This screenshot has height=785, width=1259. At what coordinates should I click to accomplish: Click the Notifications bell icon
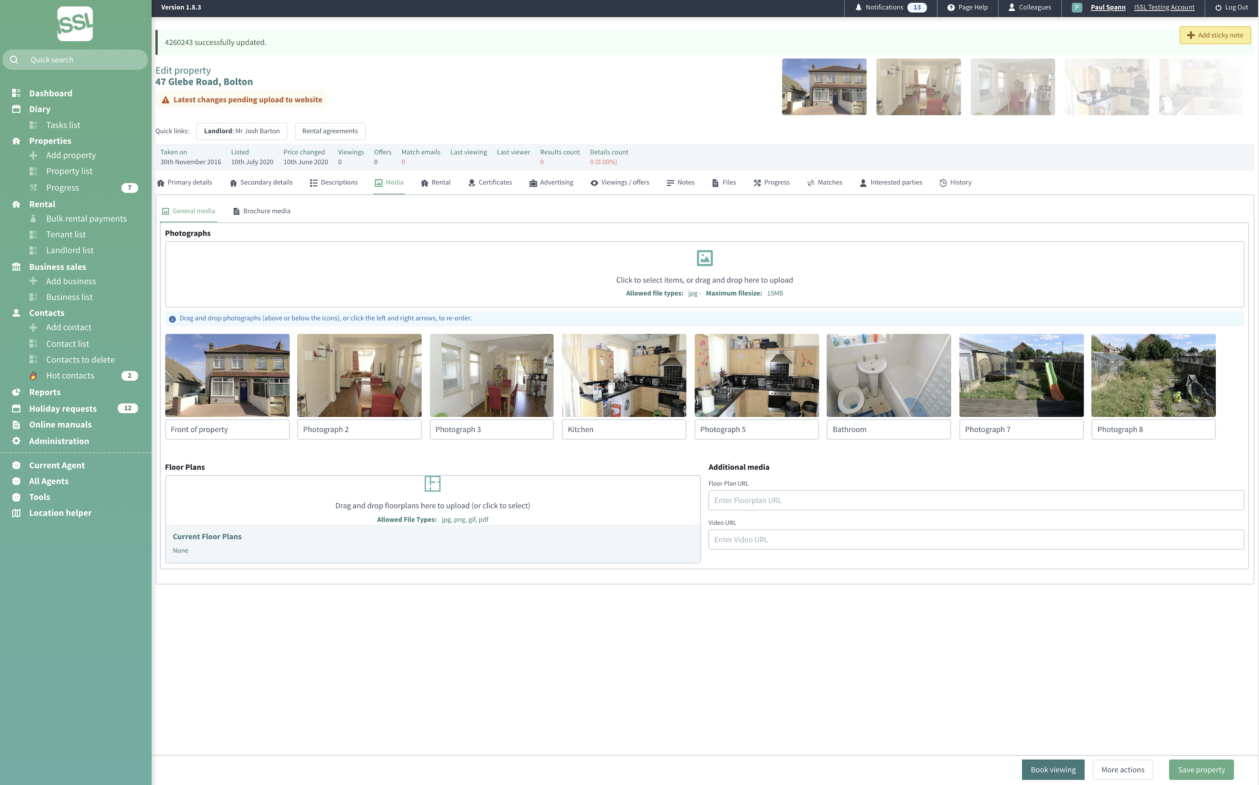point(858,7)
